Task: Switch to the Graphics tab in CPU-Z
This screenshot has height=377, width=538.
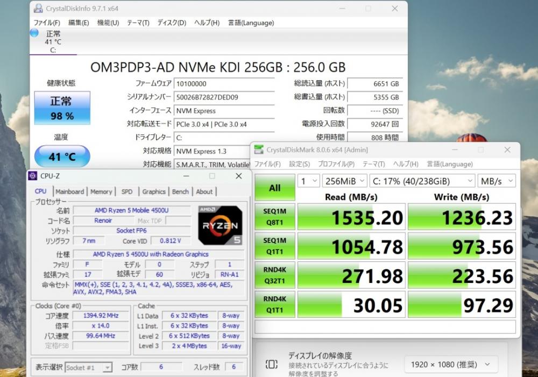Action: coord(154,192)
